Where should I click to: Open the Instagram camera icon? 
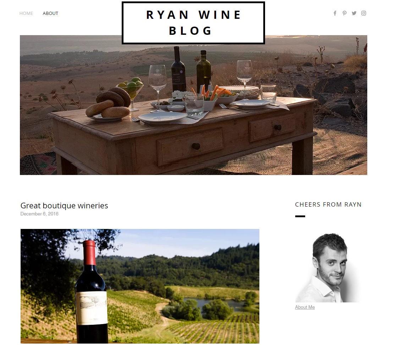(x=363, y=13)
